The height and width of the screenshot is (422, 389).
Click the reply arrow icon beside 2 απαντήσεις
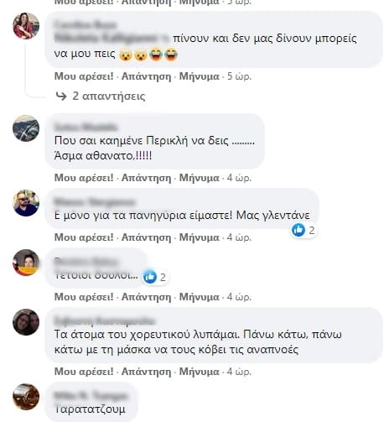pos(61,96)
